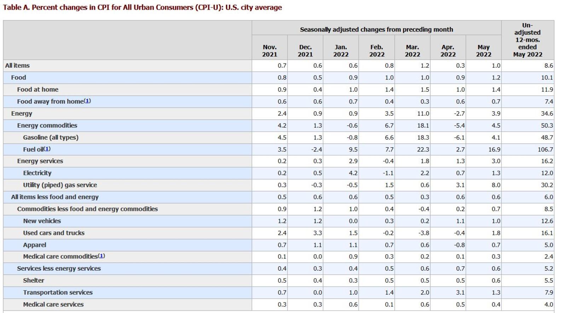Select Energy commodities April 2022 value -5.4
566x313 pixels.
point(460,126)
